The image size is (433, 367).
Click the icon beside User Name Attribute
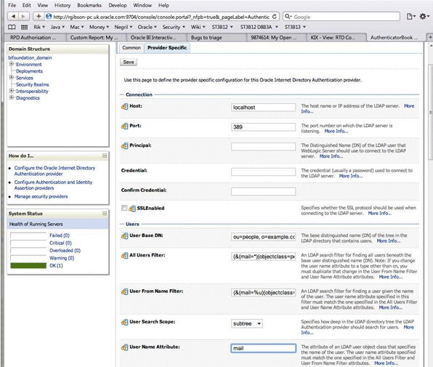pyautogui.click(x=124, y=347)
